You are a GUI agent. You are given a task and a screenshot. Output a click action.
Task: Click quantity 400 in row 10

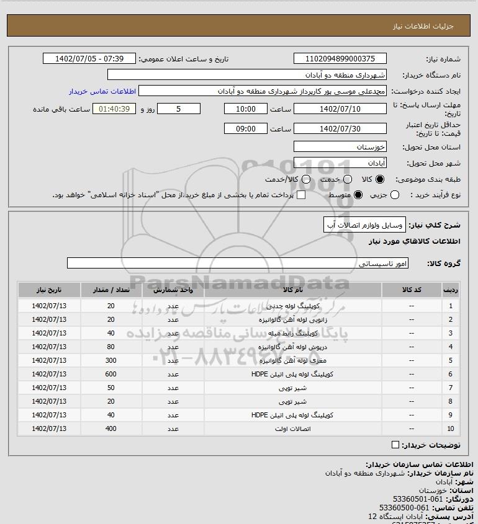tap(110, 429)
